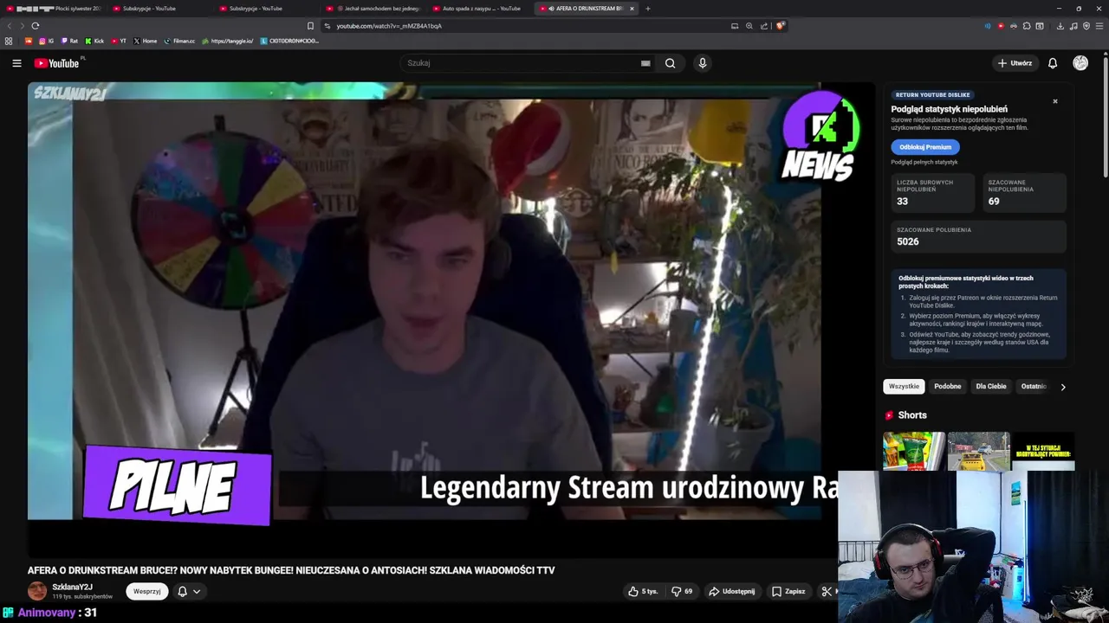Share this page via address bar icon

pos(764,26)
